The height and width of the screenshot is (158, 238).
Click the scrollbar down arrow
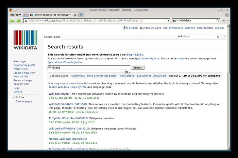coord(228,148)
